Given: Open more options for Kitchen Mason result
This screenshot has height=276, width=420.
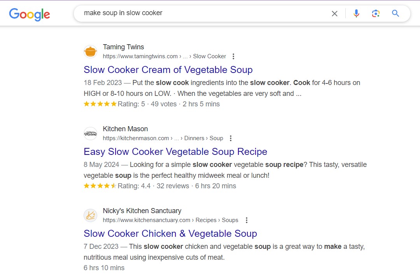Looking at the screenshot, I should pyautogui.click(x=231, y=138).
